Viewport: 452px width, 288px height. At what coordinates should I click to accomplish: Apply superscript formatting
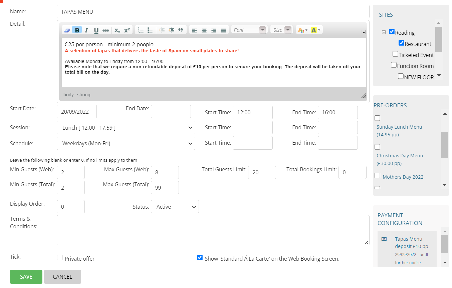tap(127, 30)
